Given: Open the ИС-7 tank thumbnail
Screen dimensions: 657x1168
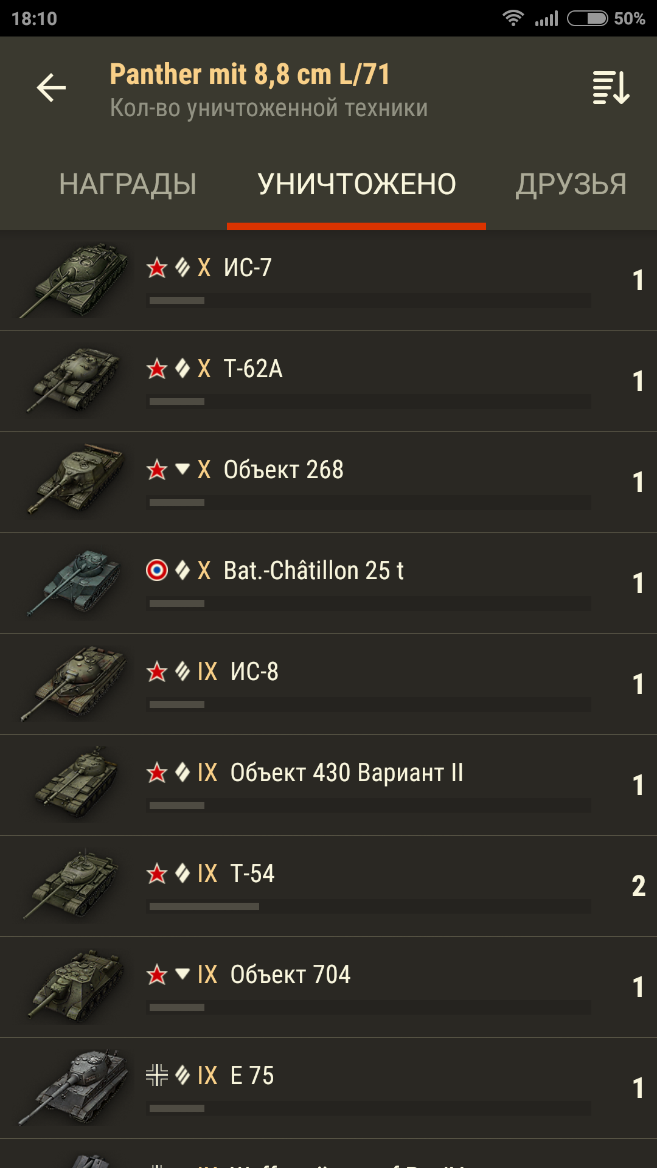Looking at the screenshot, I should (74, 280).
